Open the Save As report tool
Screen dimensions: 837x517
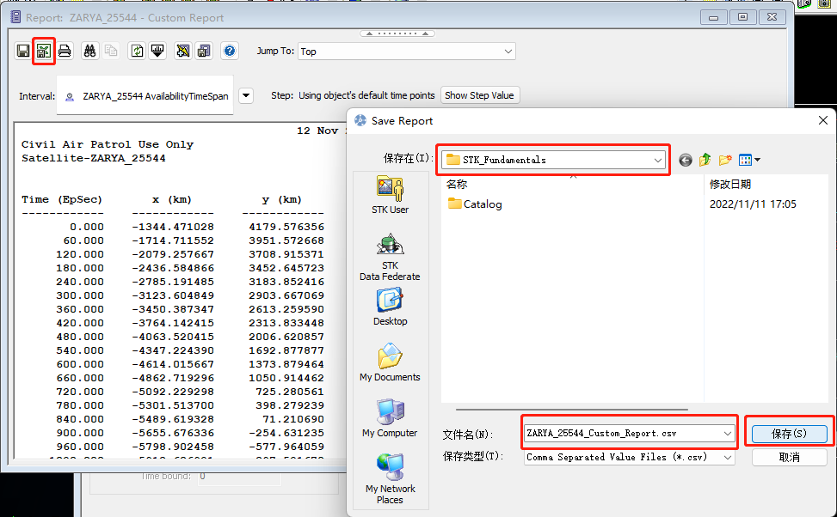tap(43, 51)
